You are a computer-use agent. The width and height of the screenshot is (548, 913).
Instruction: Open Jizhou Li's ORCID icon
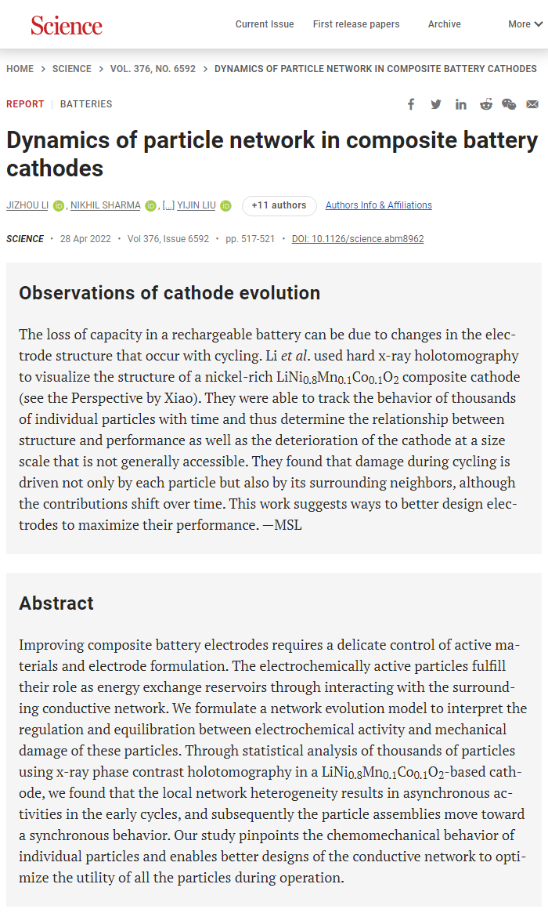59,206
